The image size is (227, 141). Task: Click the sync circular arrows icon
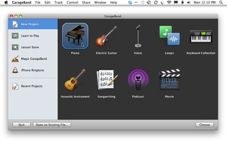[x=156, y=2]
